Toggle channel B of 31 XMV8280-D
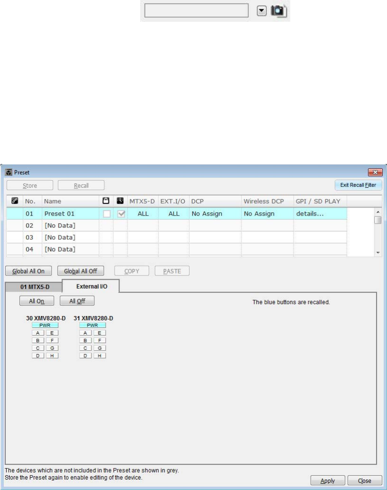Screen dimensions: 387x490 click(85, 340)
